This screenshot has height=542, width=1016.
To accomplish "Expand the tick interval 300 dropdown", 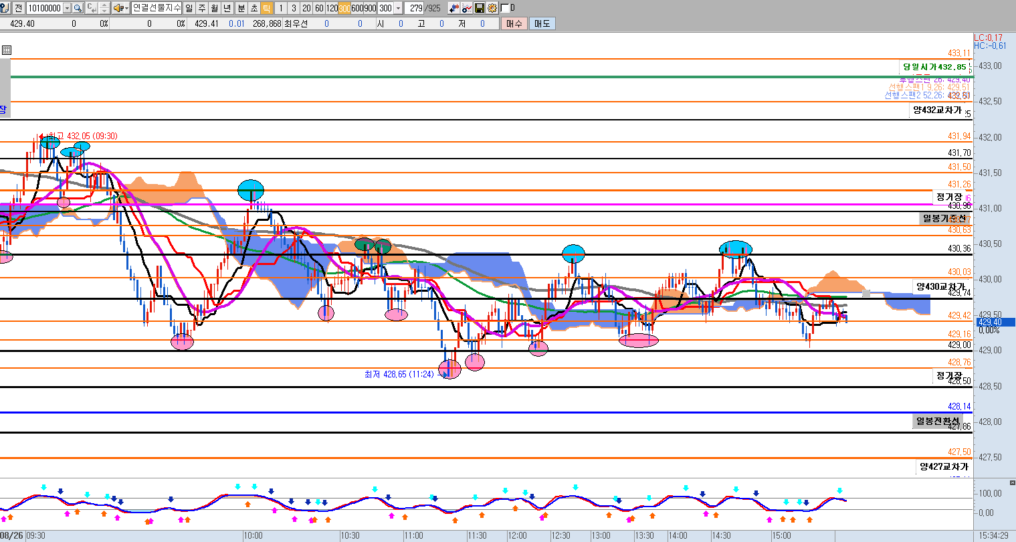I will point(399,8).
